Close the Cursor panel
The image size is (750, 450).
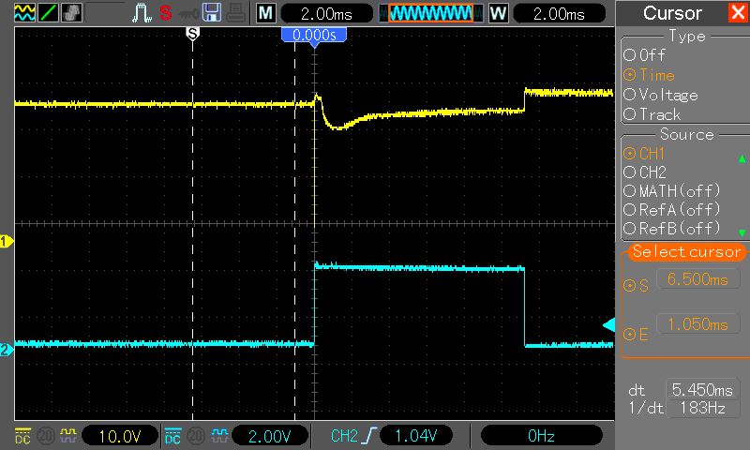[737, 13]
